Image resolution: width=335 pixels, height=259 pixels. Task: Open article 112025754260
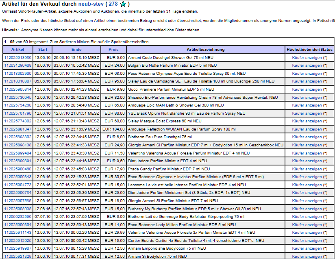click(18, 105)
